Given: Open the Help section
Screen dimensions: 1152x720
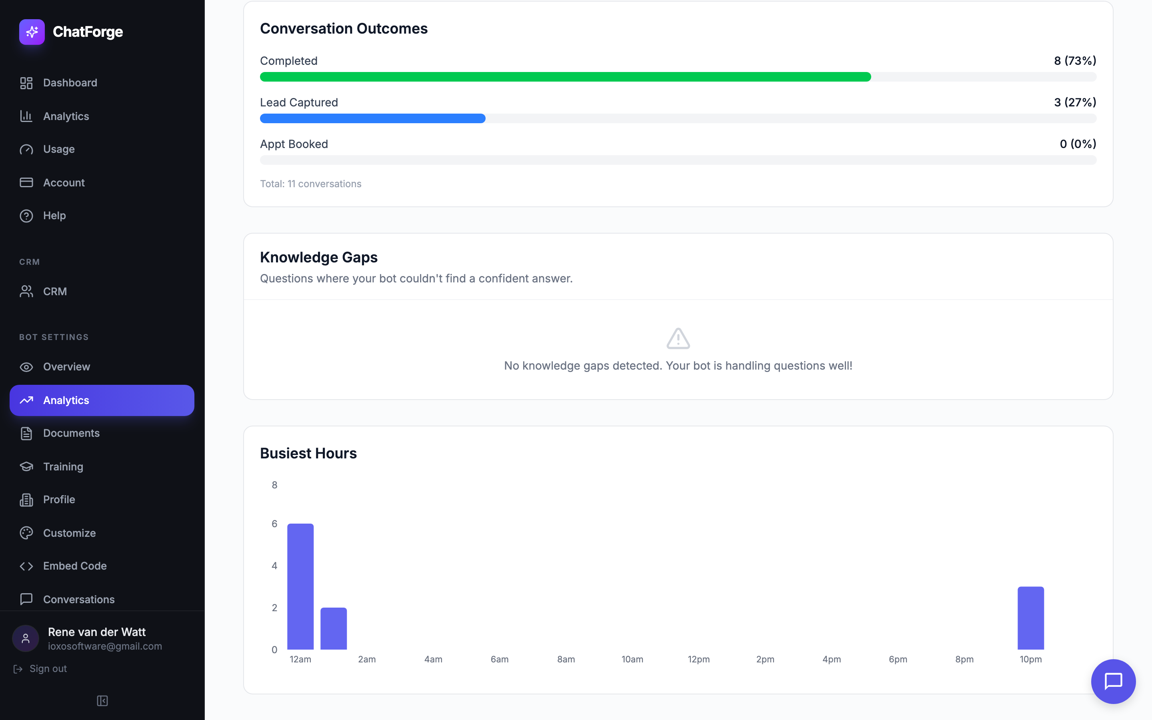Looking at the screenshot, I should coord(54,216).
